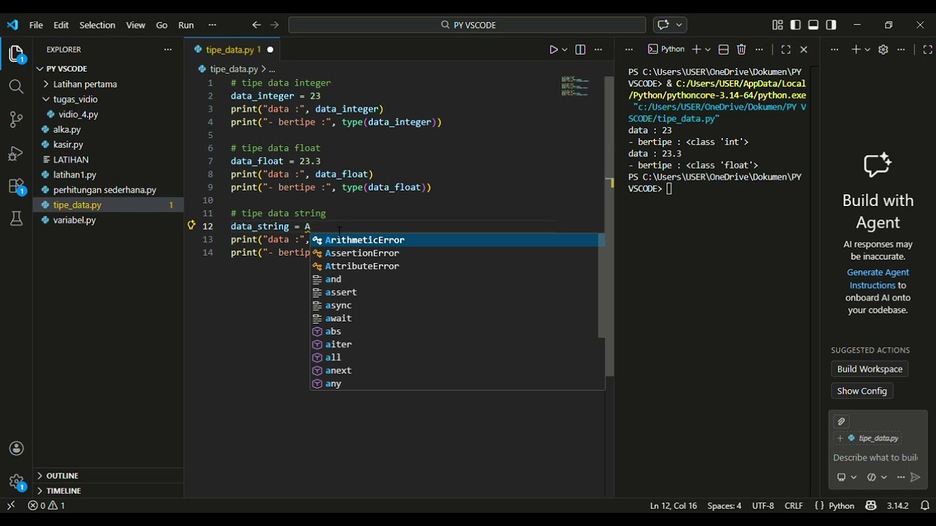
Task: Start a new chat with plus icon
Action: pyautogui.click(x=856, y=50)
